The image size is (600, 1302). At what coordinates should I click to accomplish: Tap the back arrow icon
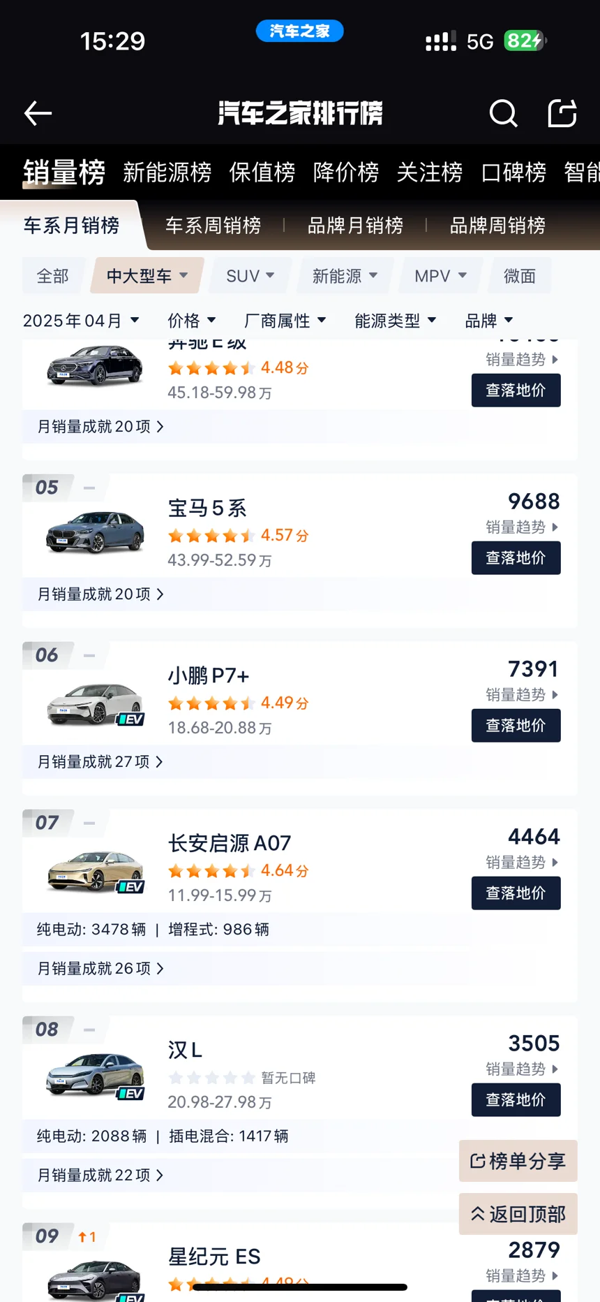coord(38,113)
